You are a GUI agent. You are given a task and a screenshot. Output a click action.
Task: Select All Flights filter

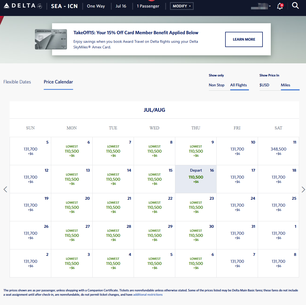239,85
